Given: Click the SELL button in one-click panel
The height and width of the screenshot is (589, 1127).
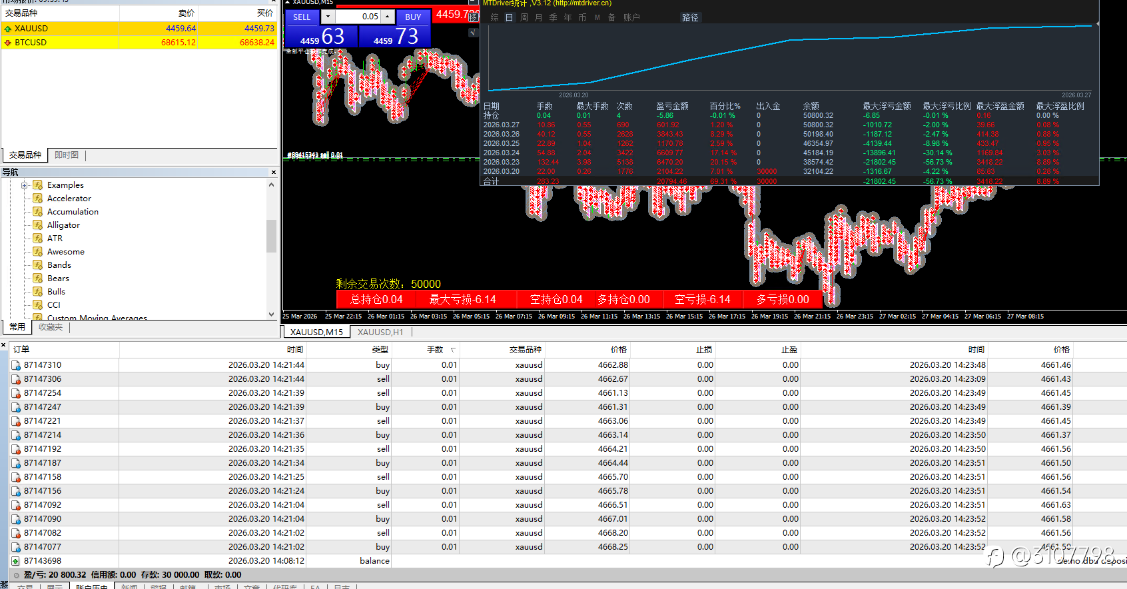Looking at the screenshot, I should pyautogui.click(x=302, y=17).
